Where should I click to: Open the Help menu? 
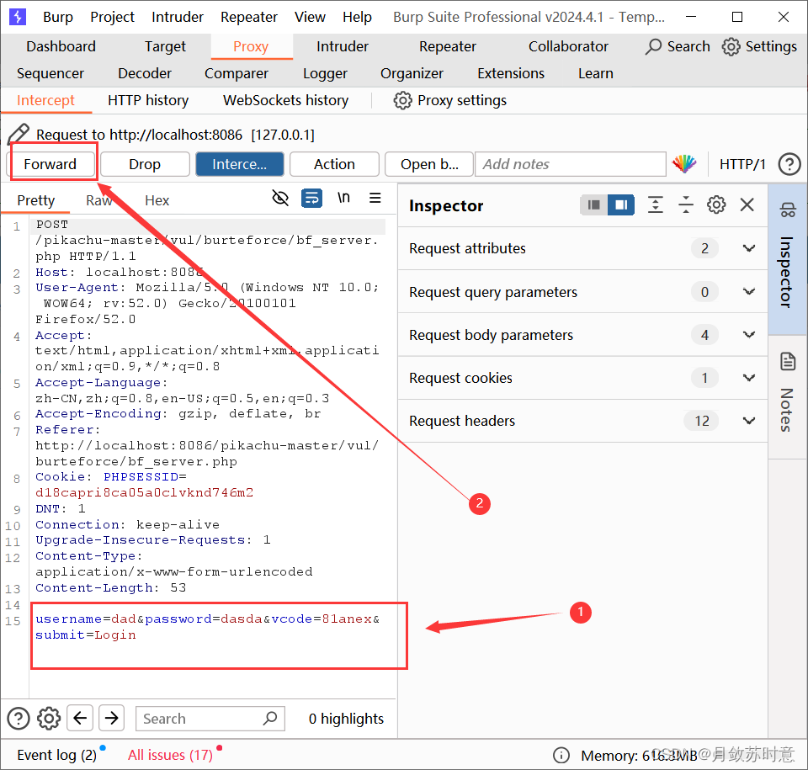tap(357, 17)
